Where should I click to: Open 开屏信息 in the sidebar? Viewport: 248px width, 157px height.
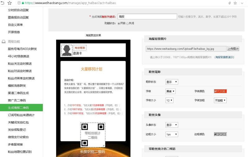(14, 32)
